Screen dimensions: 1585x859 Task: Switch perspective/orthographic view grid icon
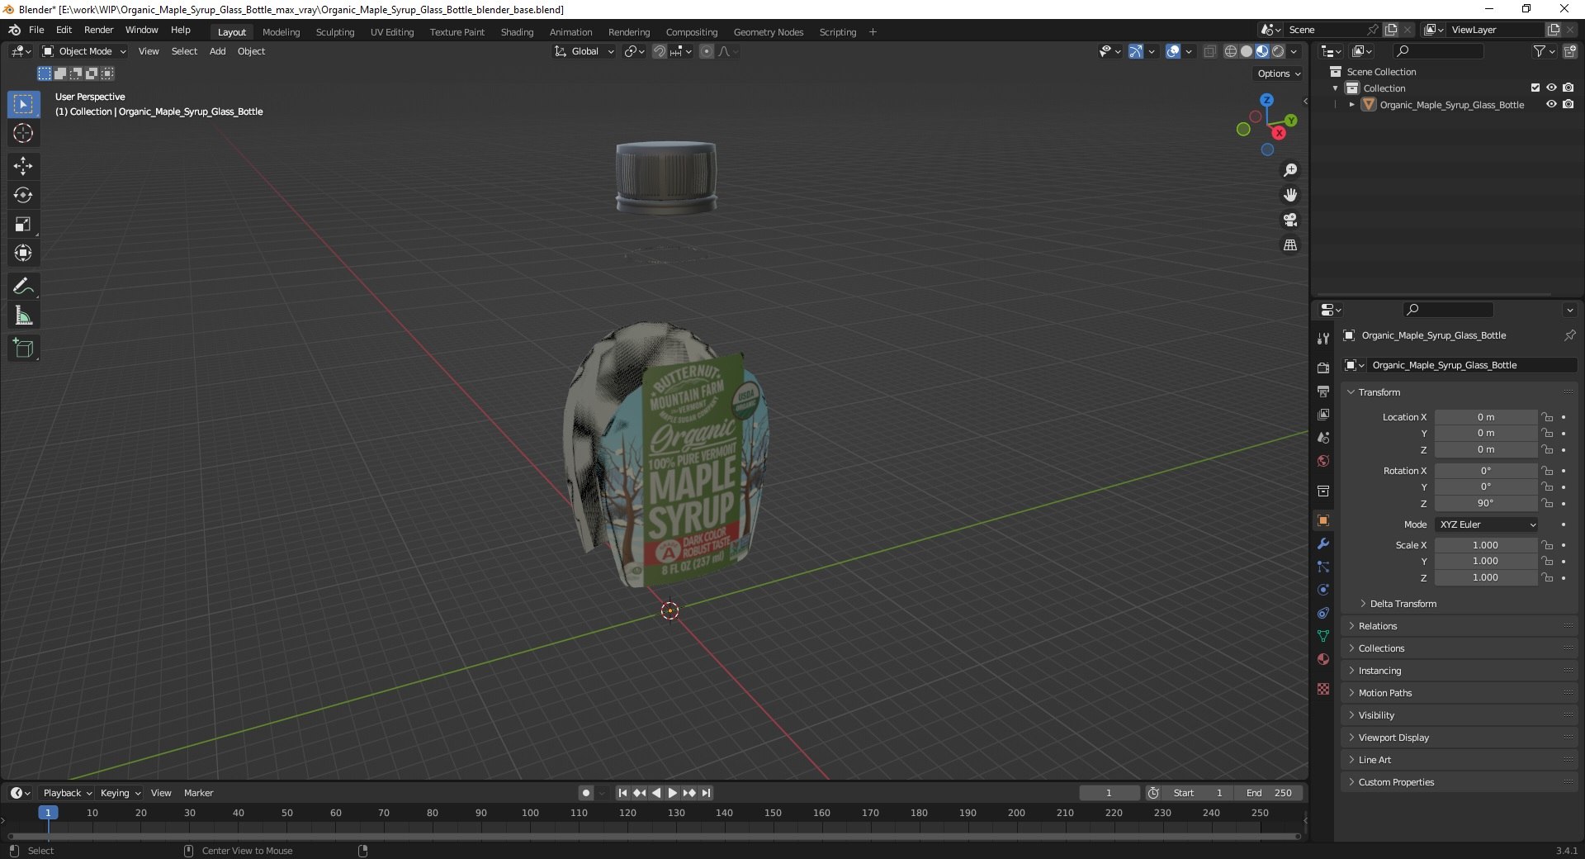[x=1290, y=244]
